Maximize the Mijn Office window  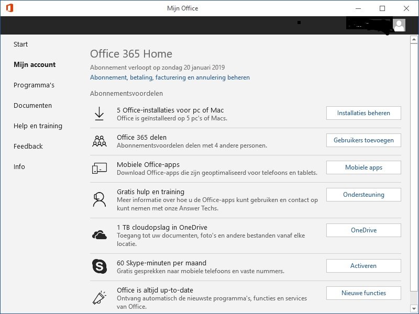coord(382,8)
